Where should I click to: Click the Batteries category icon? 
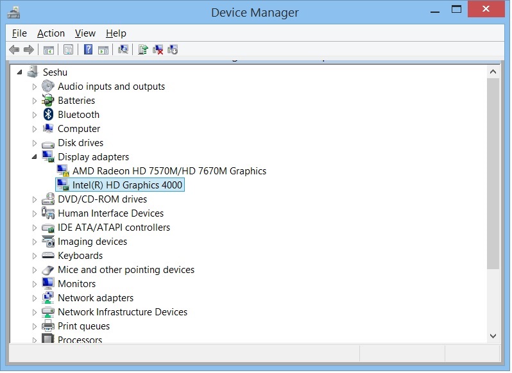(48, 100)
